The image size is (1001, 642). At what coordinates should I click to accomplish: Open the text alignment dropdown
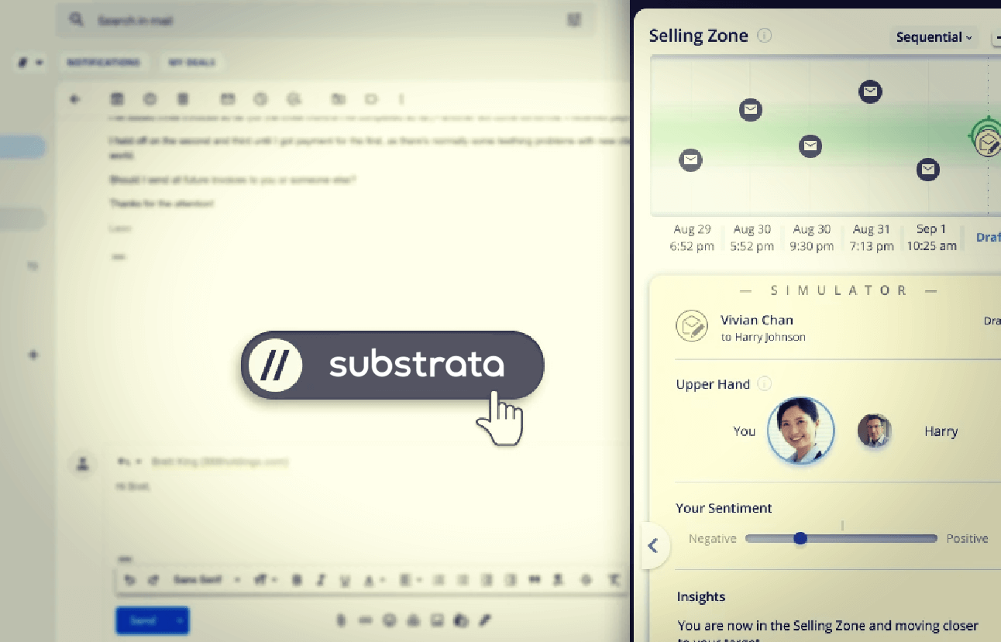tap(409, 580)
